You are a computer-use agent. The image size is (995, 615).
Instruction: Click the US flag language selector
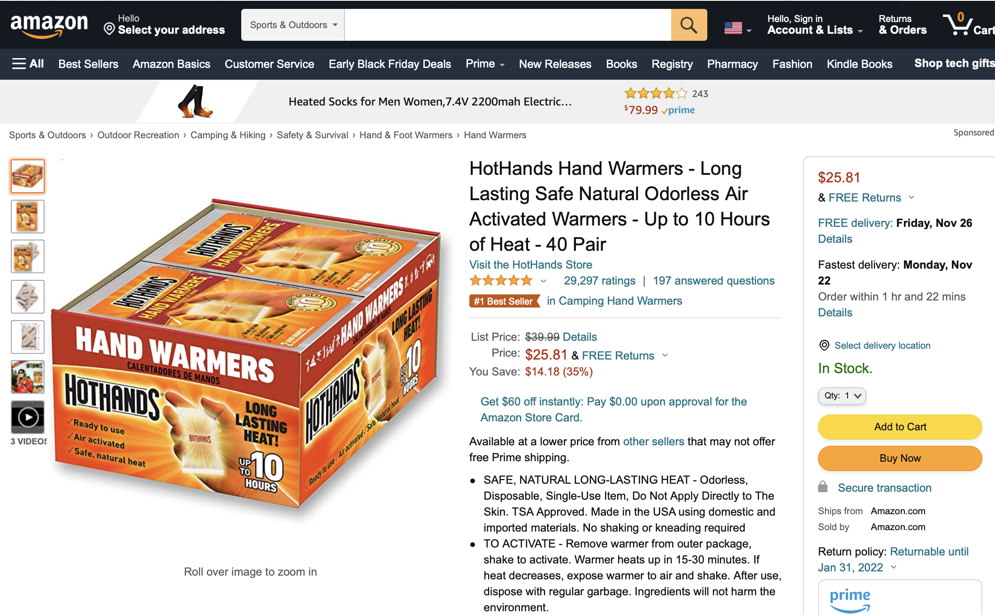tap(737, 28)
